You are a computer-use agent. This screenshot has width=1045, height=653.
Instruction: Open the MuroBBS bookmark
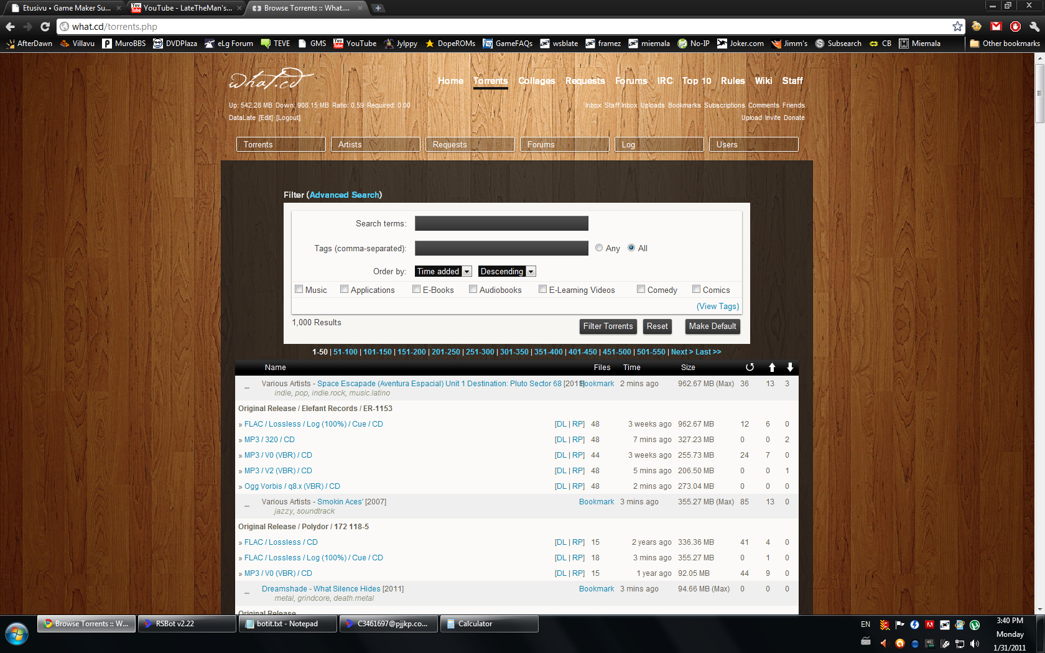coord(124,44)
